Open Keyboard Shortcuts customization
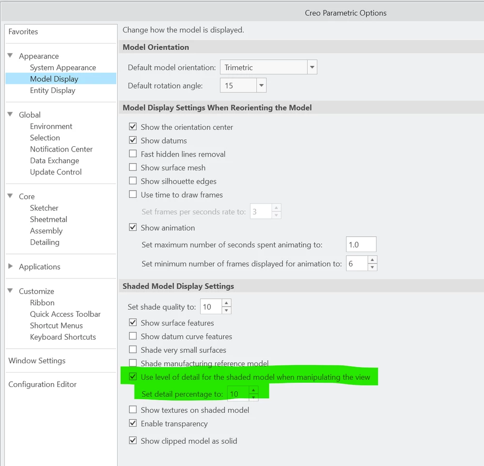This screenshot has height=466, width=484. (x=63, y=337)
